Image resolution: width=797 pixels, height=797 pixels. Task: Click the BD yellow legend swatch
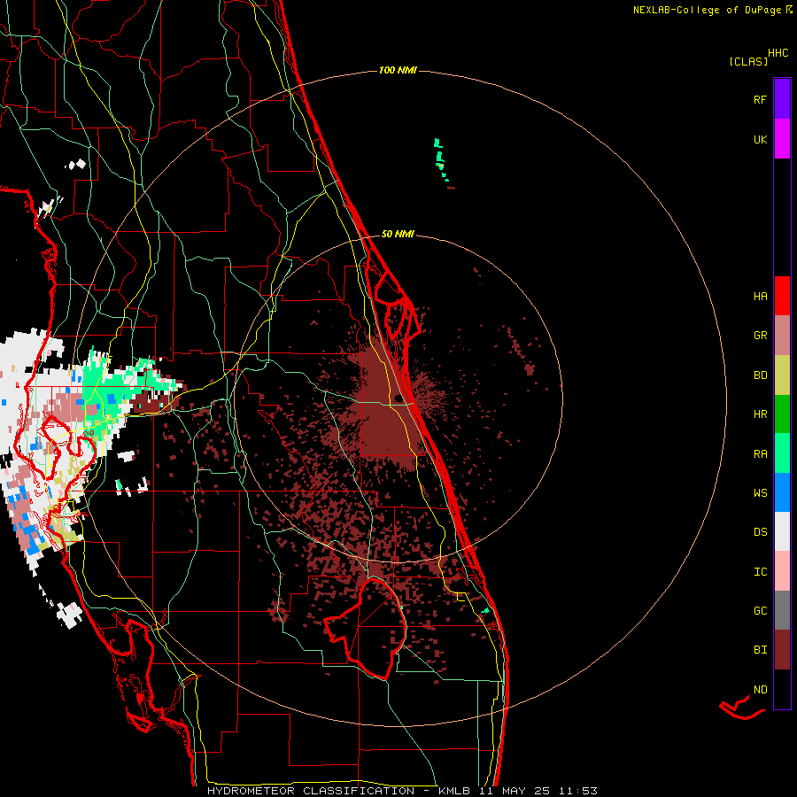pyautogui.click(x=782, y=375)
